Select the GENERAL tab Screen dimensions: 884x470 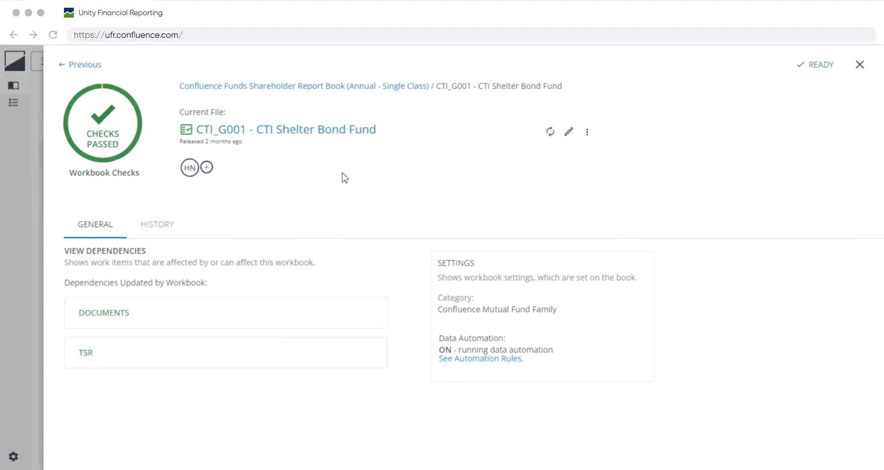point(95,224)
